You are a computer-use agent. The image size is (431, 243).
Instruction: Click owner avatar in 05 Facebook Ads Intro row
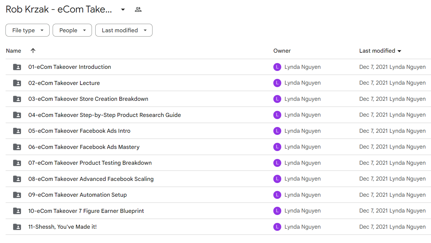point(277,131)
